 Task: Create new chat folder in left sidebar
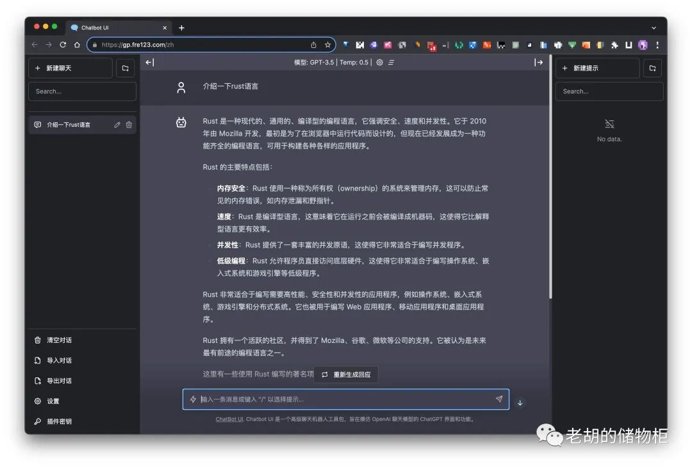coord(126,68)
